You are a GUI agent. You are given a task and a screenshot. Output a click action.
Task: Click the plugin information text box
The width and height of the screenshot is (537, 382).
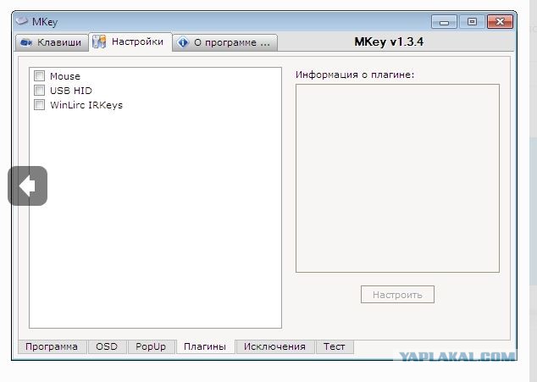click(x=397, y=178)
